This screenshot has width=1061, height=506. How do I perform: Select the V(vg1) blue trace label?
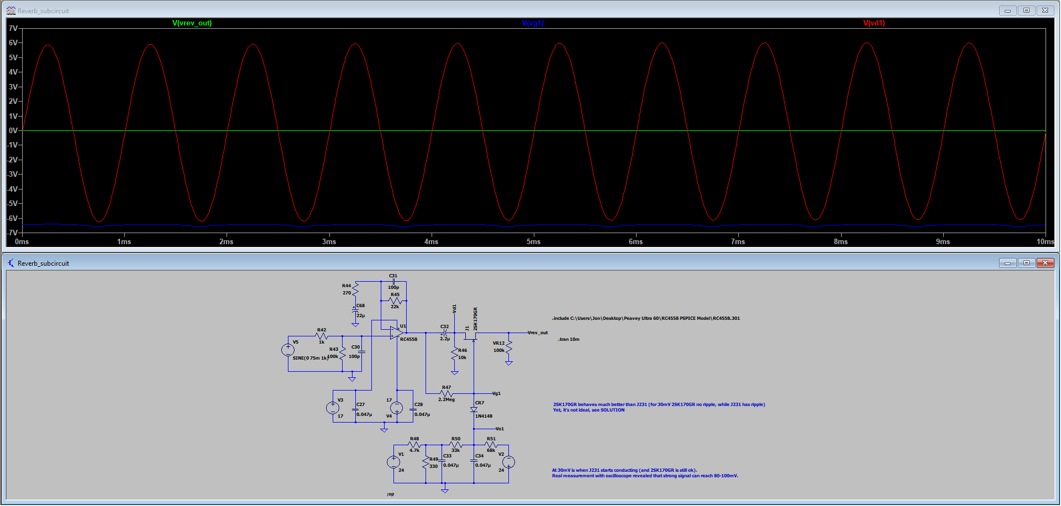tap(533, 23)
